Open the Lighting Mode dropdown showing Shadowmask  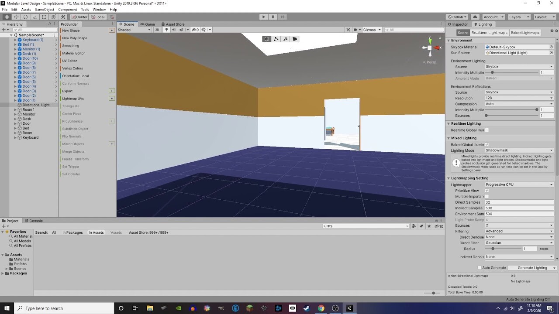[x=519, y=150]
